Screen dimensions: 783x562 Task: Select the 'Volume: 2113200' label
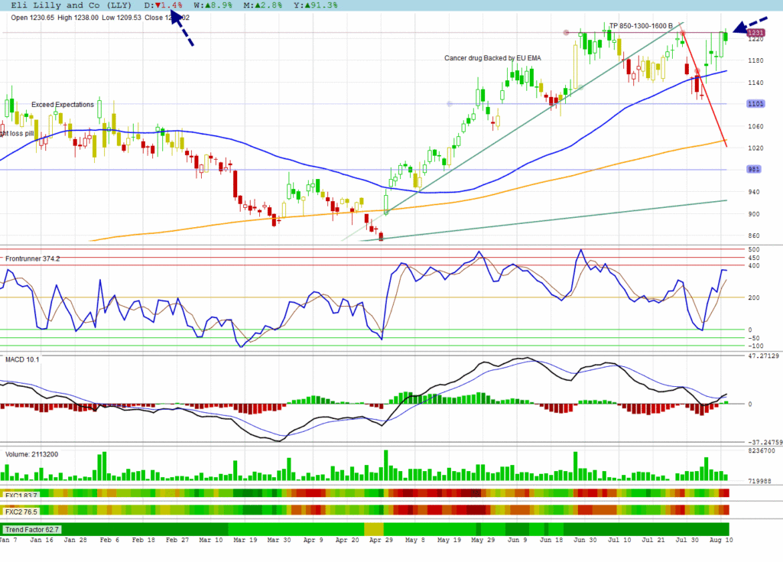[31, 455]
